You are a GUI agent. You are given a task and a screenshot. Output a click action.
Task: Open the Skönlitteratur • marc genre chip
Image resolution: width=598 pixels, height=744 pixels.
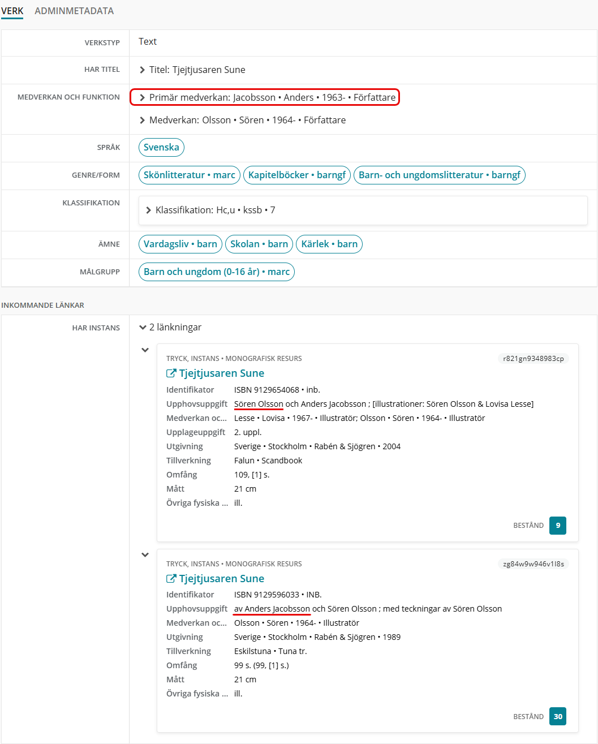[189, 175]
